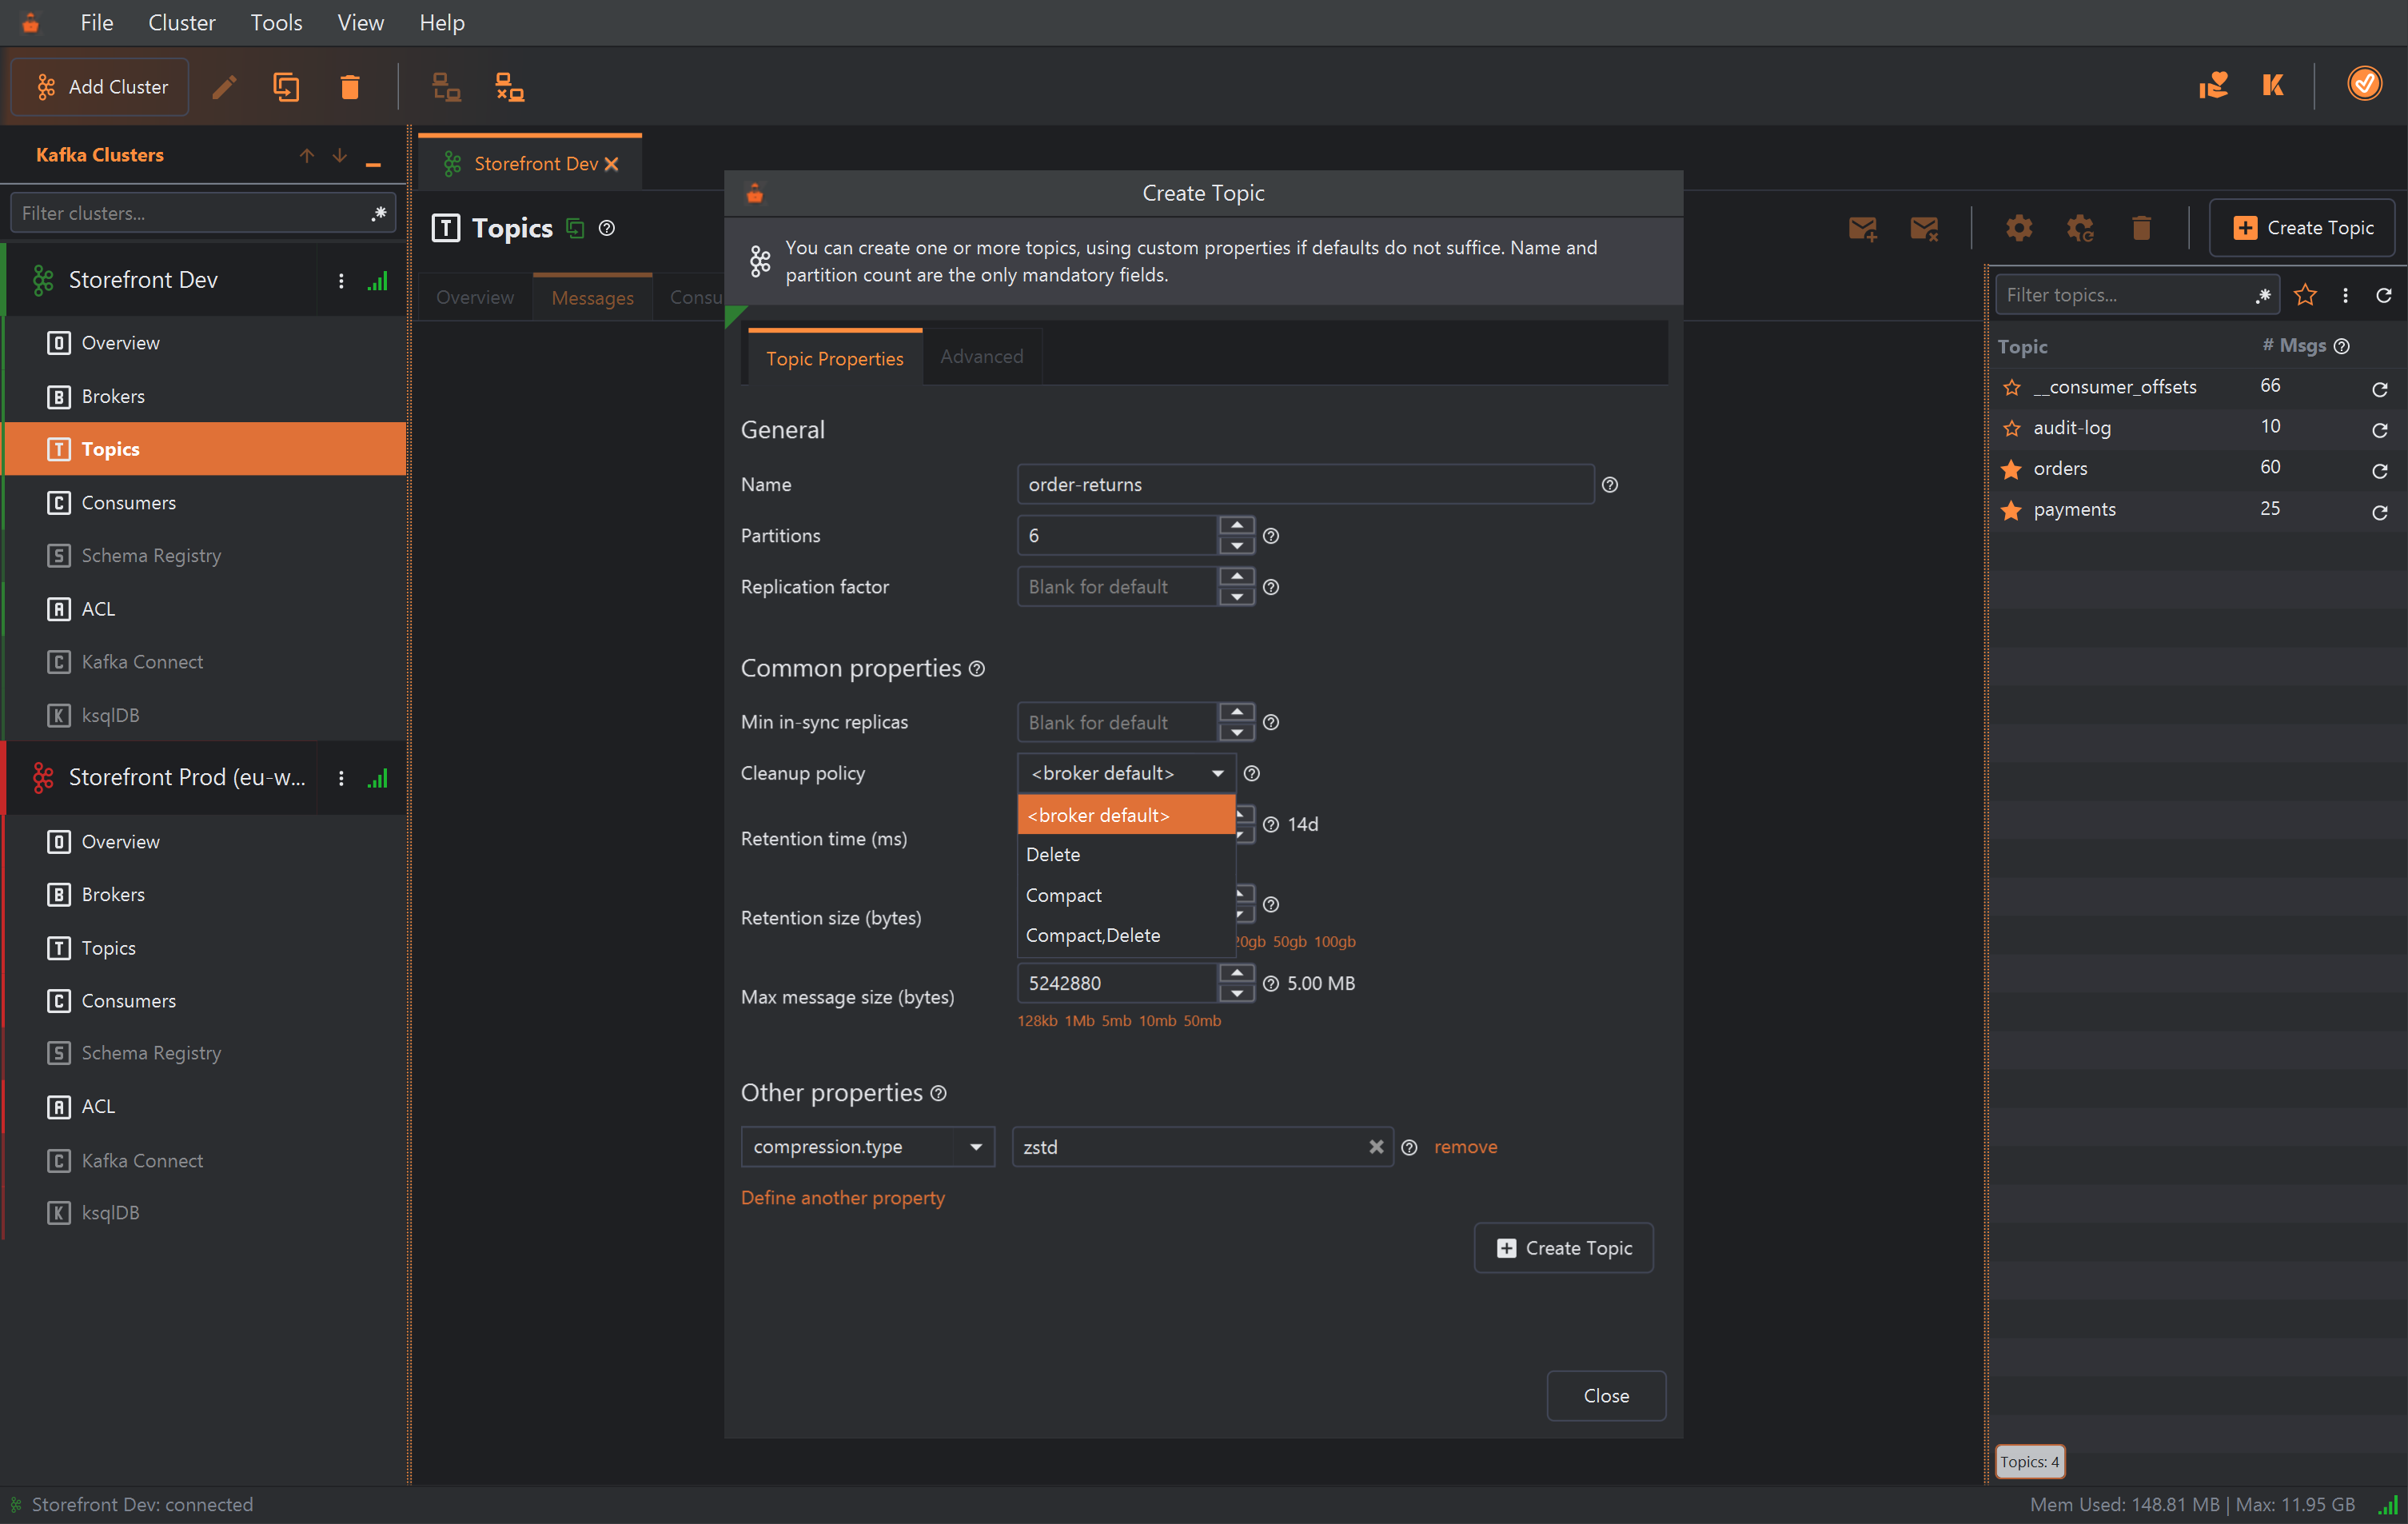The height and width of the screenshot is (1524, 2408).
Task: Open the File menu
Action: coord(97,22)
